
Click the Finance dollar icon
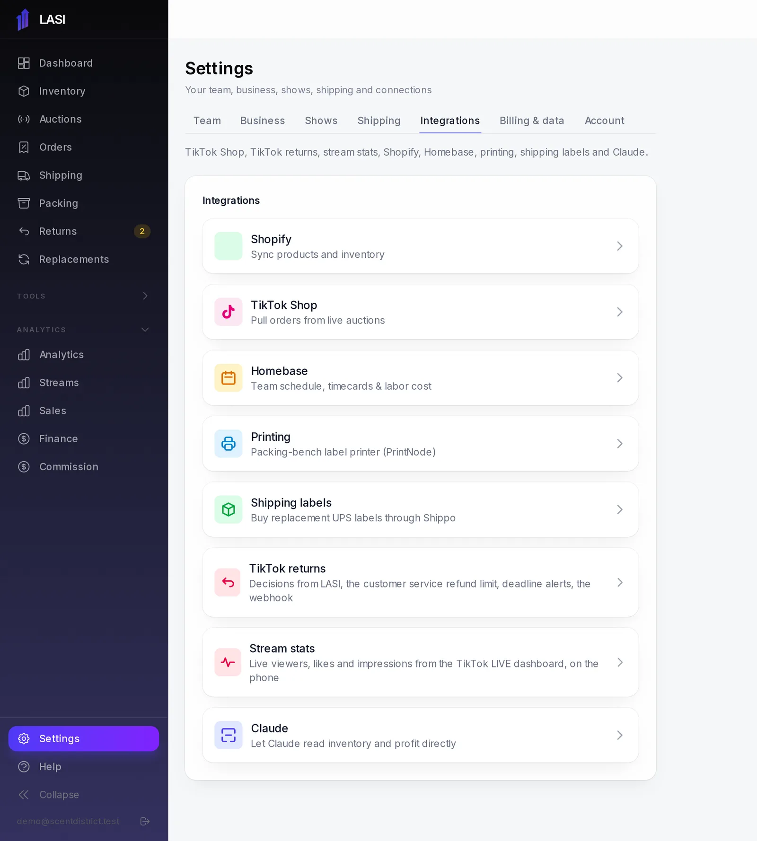(24, 438)
